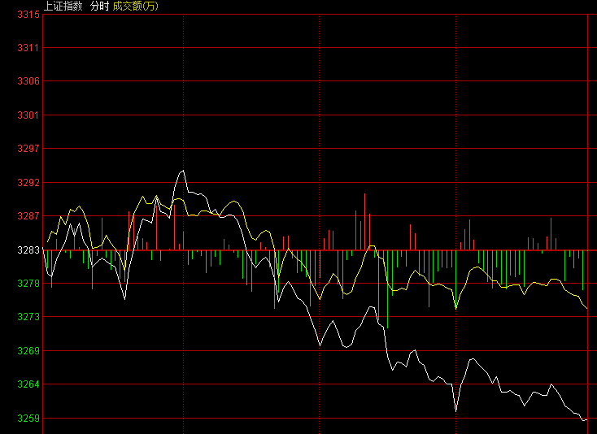
Task: Click the green 3278 price axis label
Action: click(x=28, y=284)
